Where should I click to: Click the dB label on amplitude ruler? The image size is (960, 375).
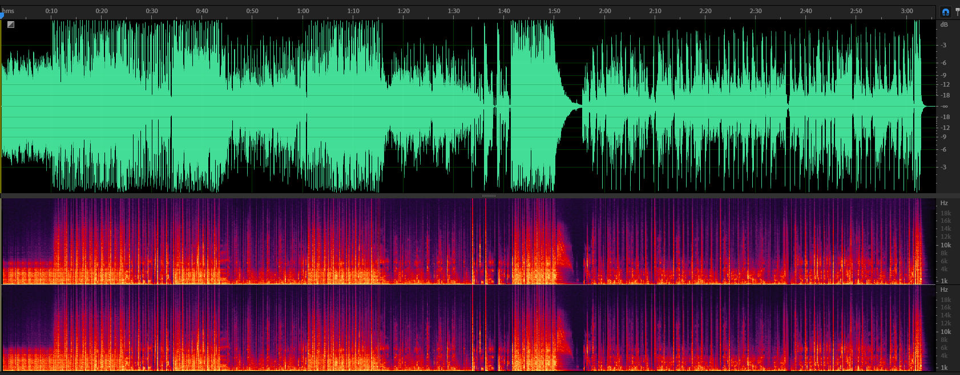[944, 25]
